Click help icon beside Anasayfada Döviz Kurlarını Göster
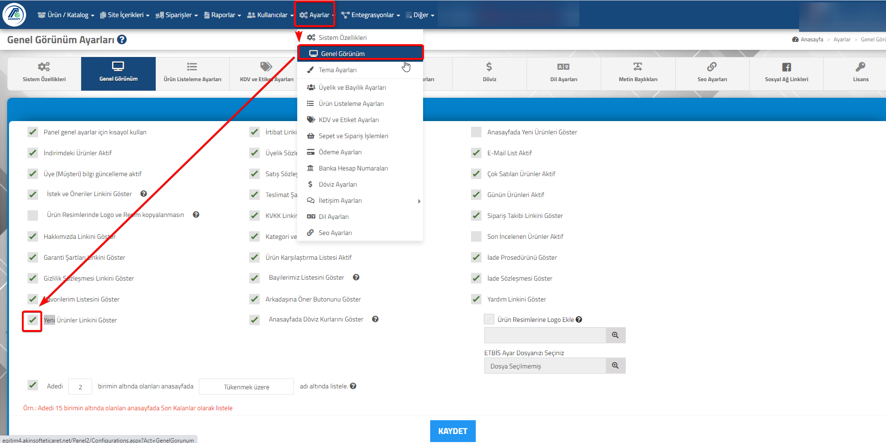The image size is (886, 443). pos(375,319)
